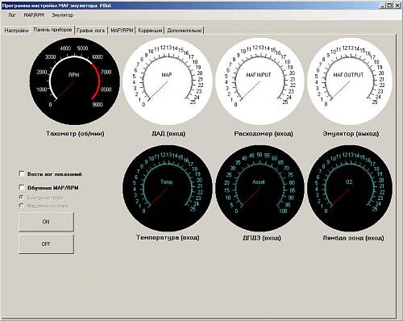Close the program window
403x321 pixels.
coord(397,5)
